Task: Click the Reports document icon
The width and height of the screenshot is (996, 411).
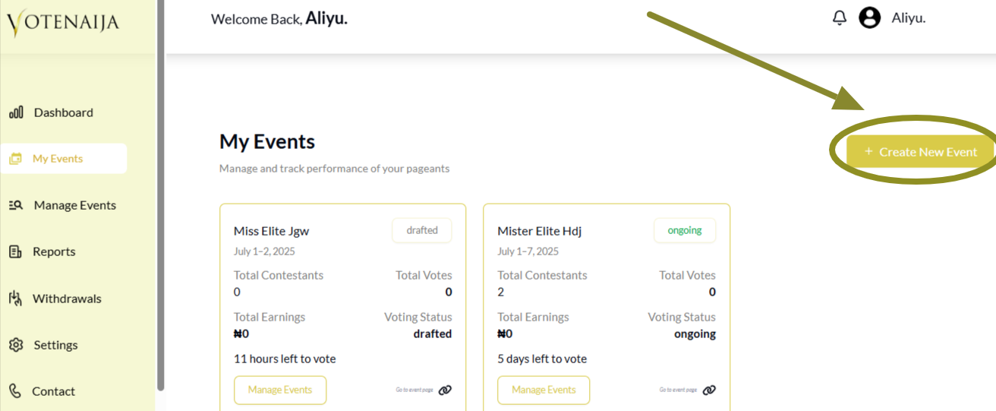Action: coord(15,251)
